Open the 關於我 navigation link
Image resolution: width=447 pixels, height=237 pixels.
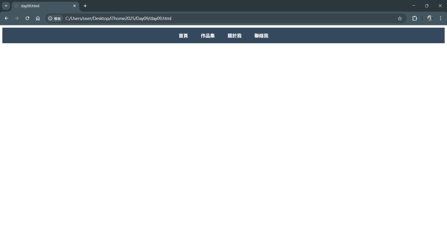point(234,36)
